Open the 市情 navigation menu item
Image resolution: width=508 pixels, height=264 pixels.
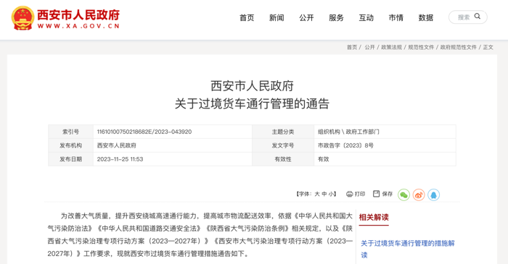pyautogui.click(x=396, y=18)
